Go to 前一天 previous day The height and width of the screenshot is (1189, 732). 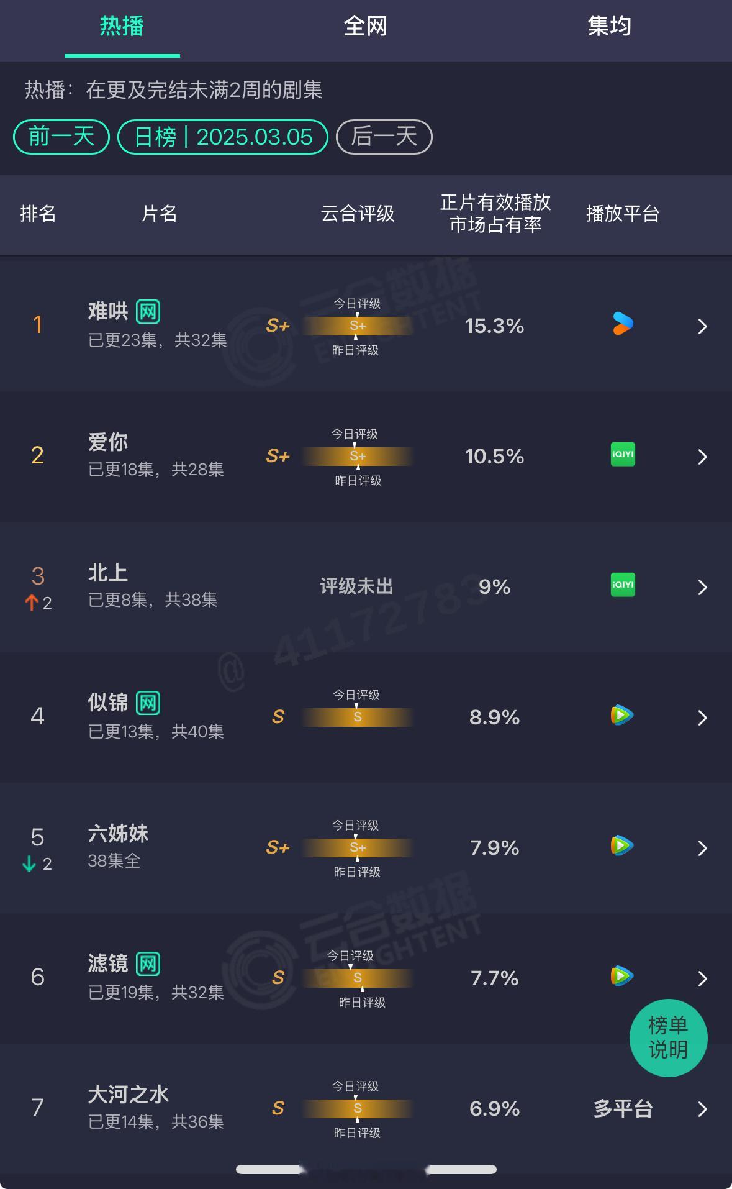[x=61, y=137]
